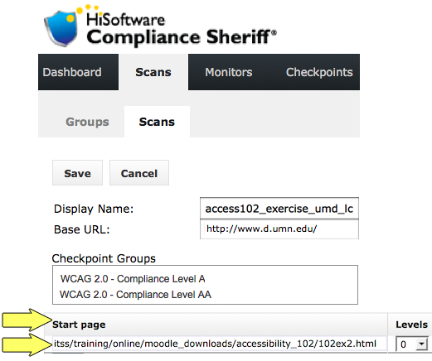
Task: Save the scan settings
Action: [x=77, y=173]
